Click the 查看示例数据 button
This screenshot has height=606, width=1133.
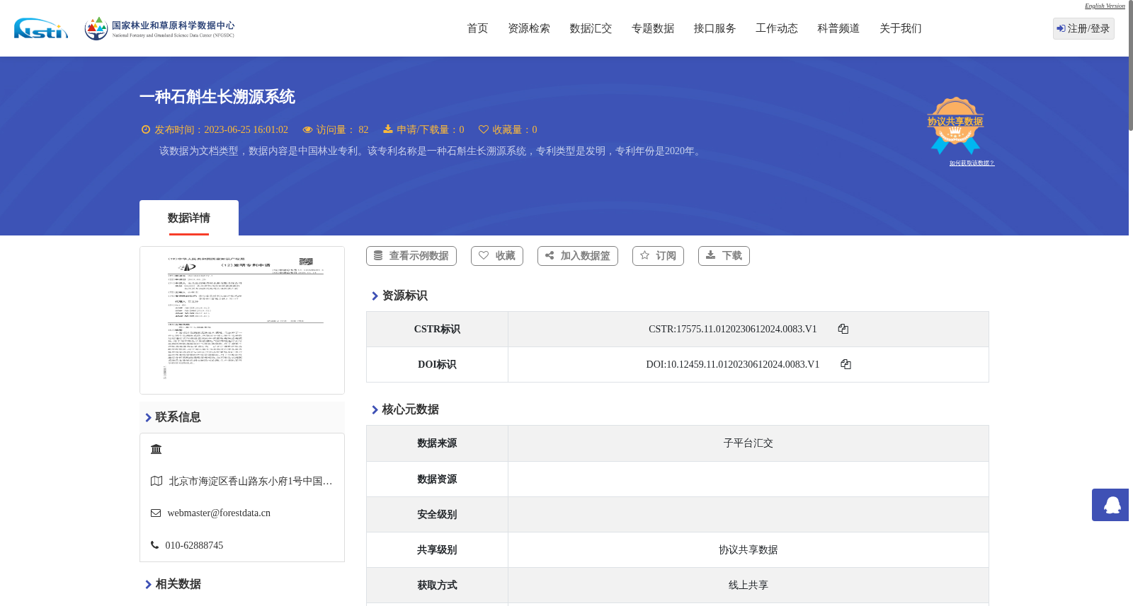(x=411, y=256)
